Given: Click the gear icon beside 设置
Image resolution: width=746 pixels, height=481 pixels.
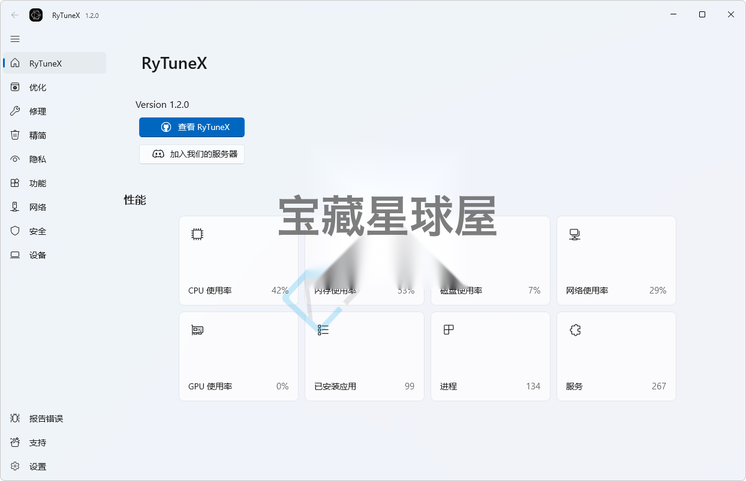Looking at the screenshot, I should coord(15,466).
